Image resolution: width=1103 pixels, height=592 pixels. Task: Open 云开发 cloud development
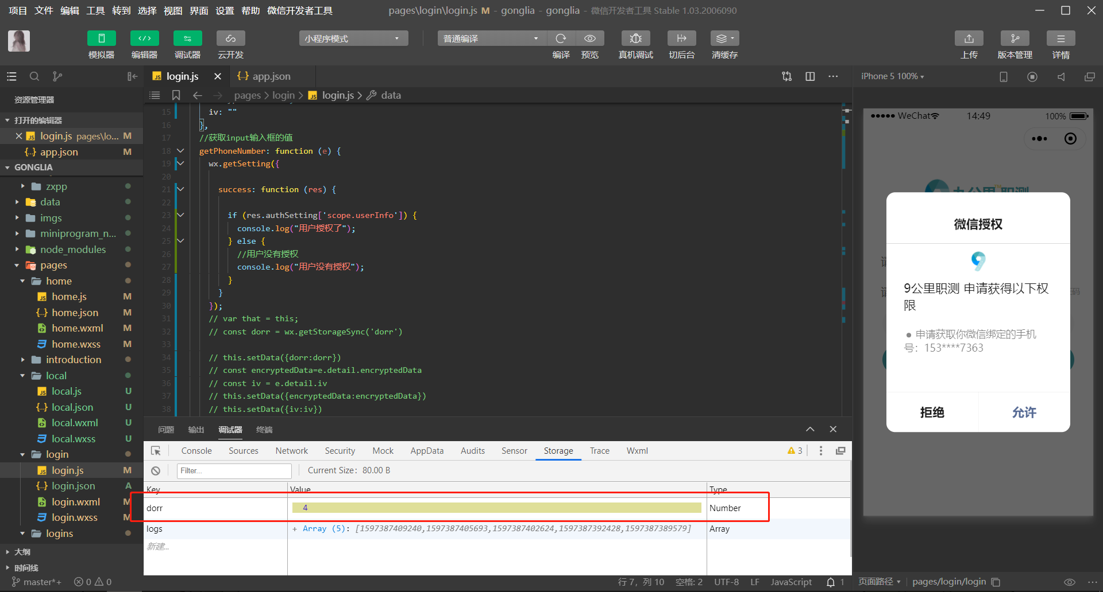click(x=230, y=38)
